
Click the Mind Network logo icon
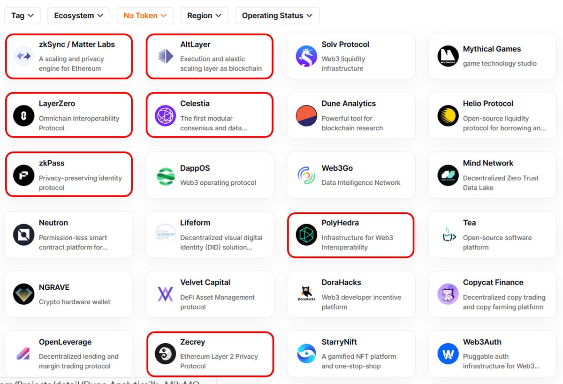click(448, 175)
